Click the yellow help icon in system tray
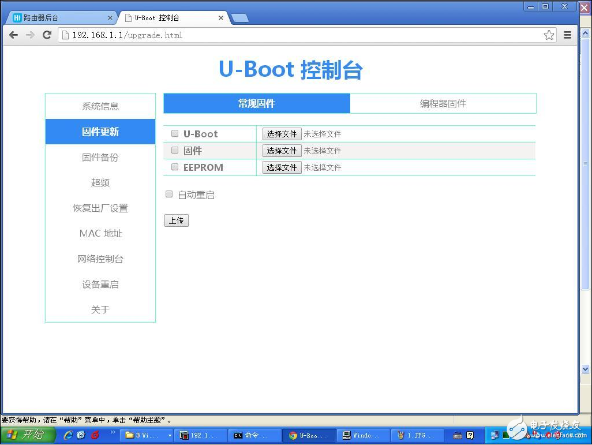The width and height of the screenshot is (592, 445). click(x=470, y=435)
